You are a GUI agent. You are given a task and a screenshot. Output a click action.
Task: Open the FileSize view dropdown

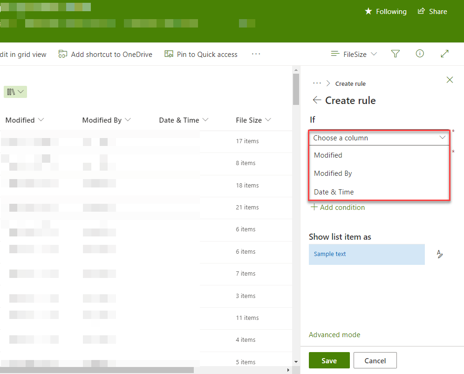354,54
